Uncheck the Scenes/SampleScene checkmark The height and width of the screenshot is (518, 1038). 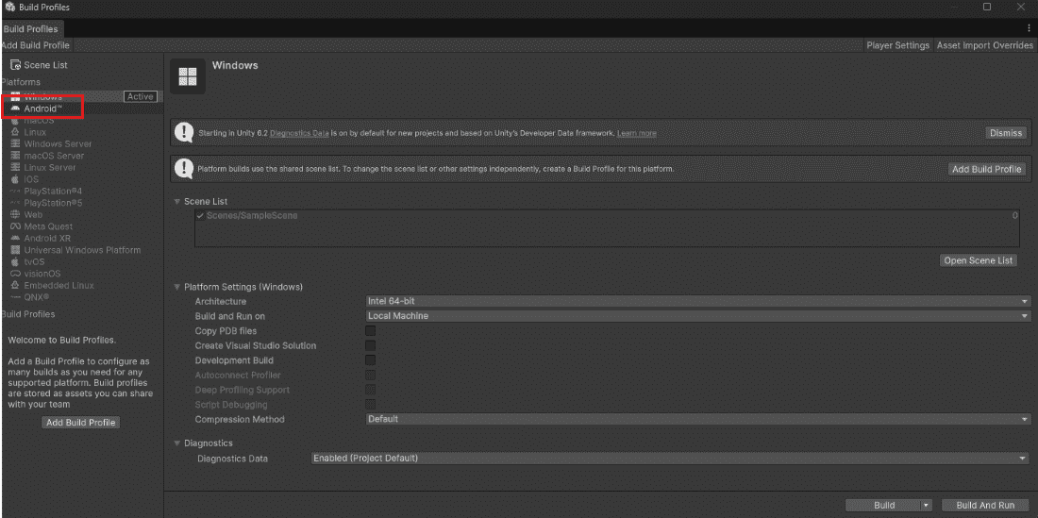coord(201,216)
